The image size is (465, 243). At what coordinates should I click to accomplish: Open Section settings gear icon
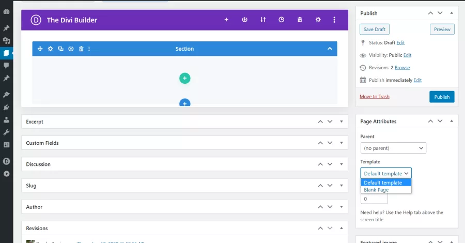click(51, 49)
